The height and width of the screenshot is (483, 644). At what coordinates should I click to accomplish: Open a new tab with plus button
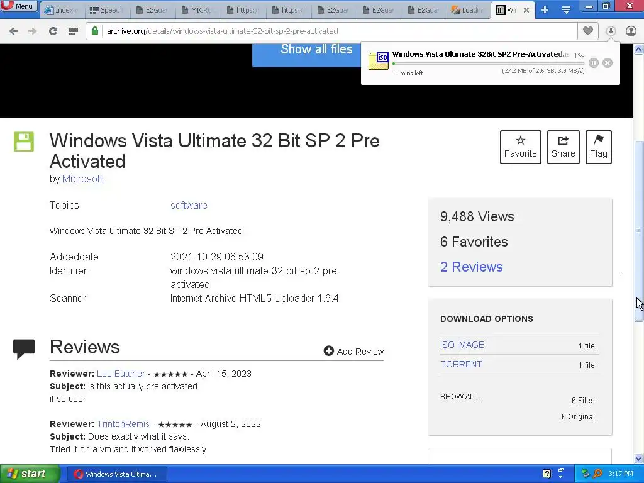click(545, 10)
